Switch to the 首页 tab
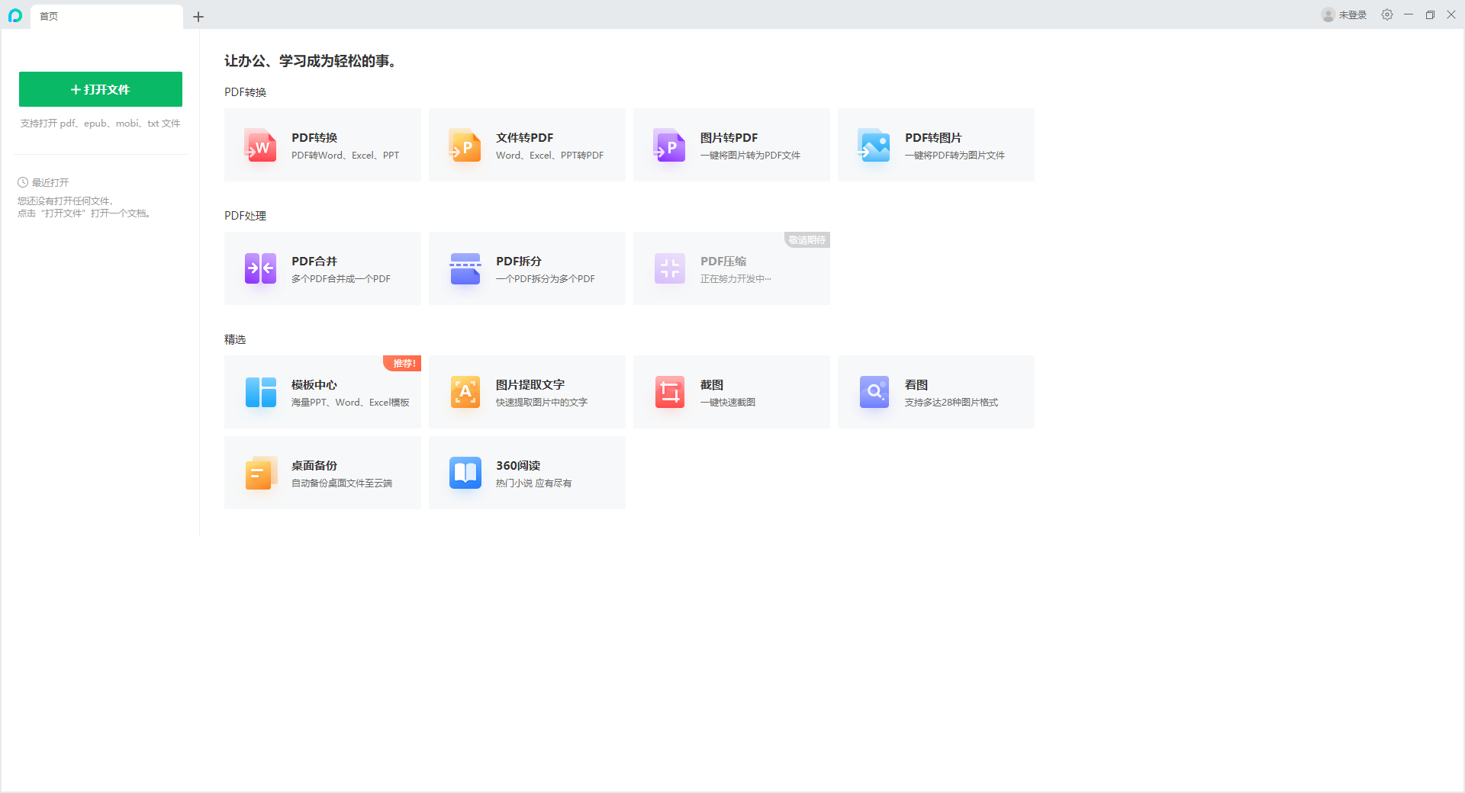The image size is (1465, 793). [x=107, y=16]
